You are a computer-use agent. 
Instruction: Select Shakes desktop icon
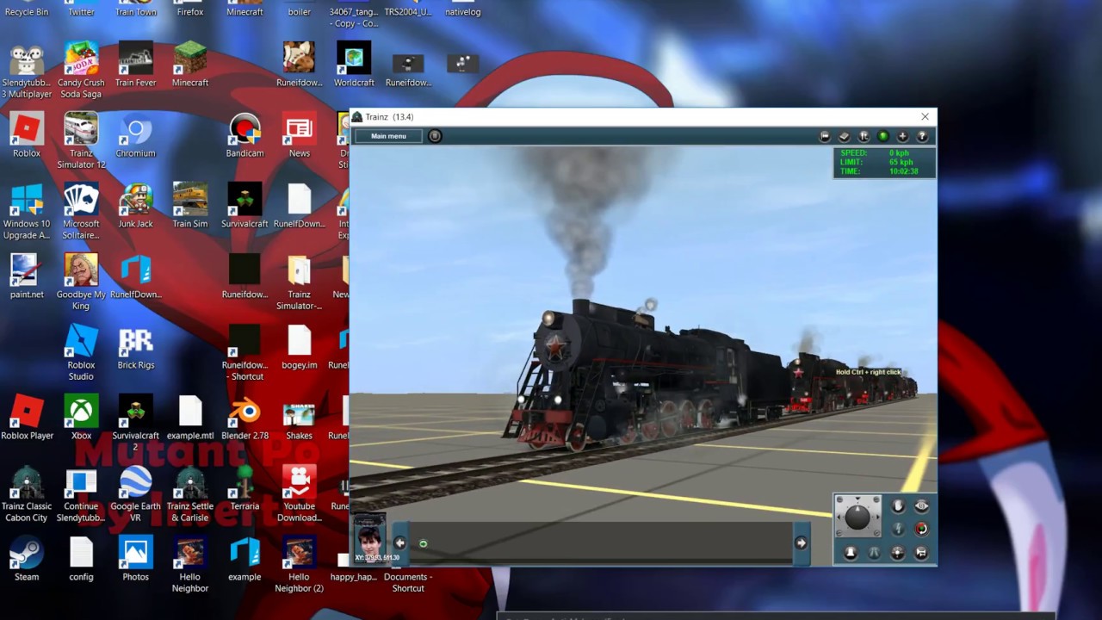299,418
